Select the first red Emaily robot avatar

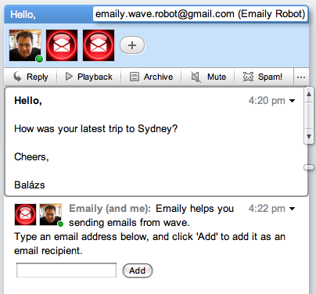[x=62, y=45]
